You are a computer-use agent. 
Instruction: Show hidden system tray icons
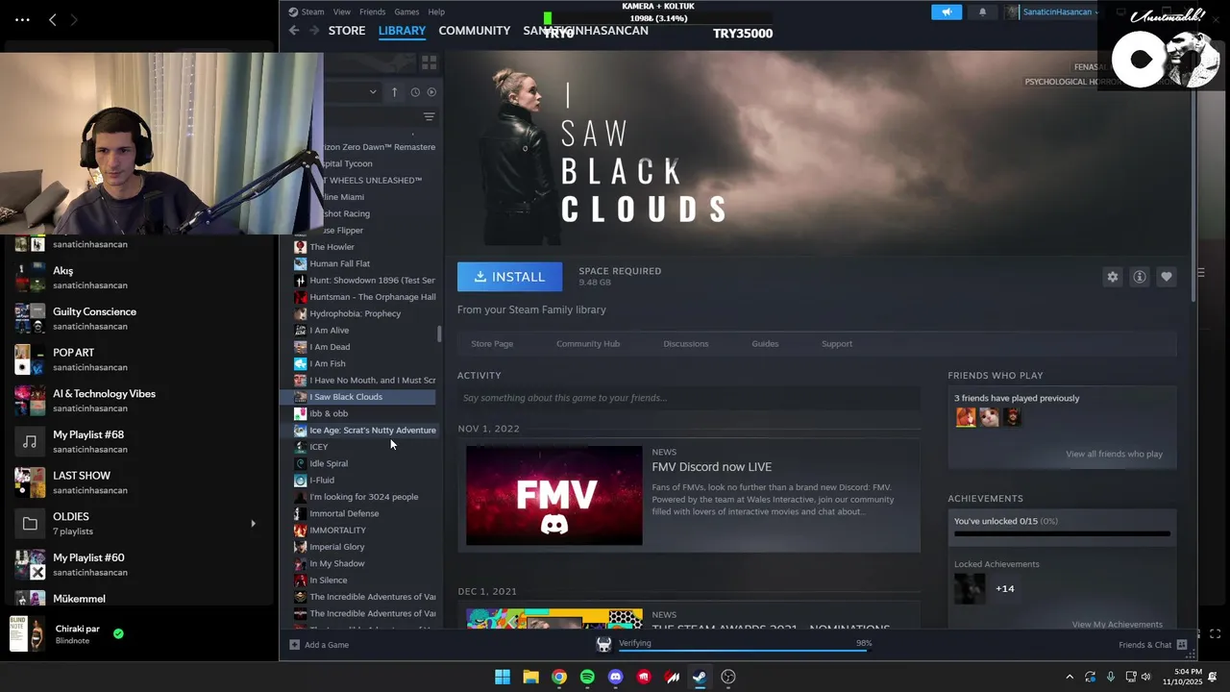coord(1069,677)
